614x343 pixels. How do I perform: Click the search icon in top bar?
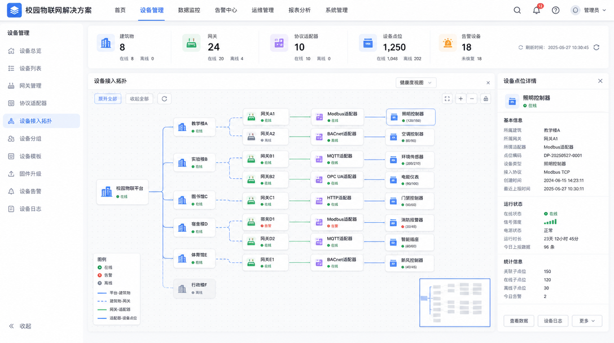pyautogui.click(x=517, y=10)
